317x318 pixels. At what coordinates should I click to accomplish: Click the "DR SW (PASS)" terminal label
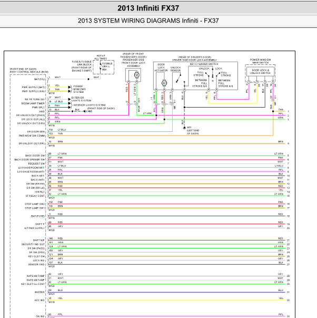36,248
